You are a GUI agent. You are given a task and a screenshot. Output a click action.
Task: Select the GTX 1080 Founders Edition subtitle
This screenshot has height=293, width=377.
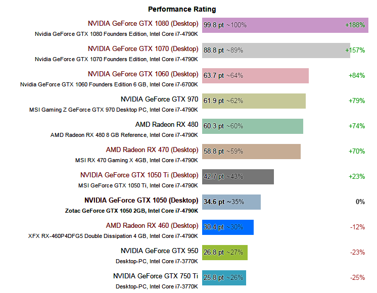(116, 34)
